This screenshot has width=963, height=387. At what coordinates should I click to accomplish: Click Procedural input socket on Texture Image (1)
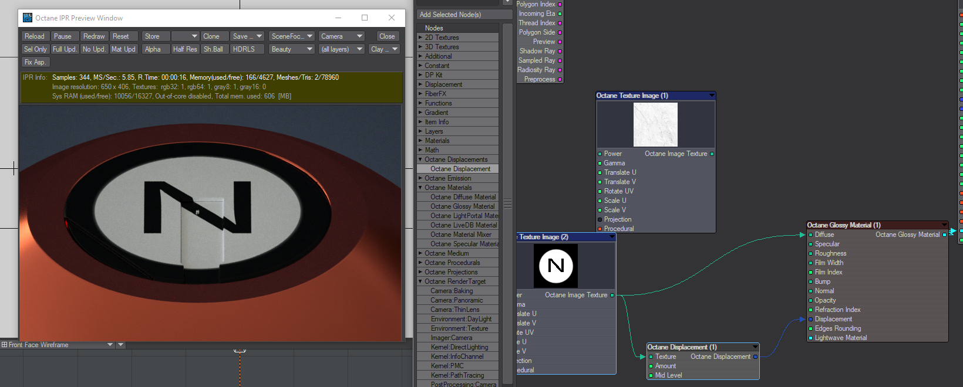coord(600,229)
